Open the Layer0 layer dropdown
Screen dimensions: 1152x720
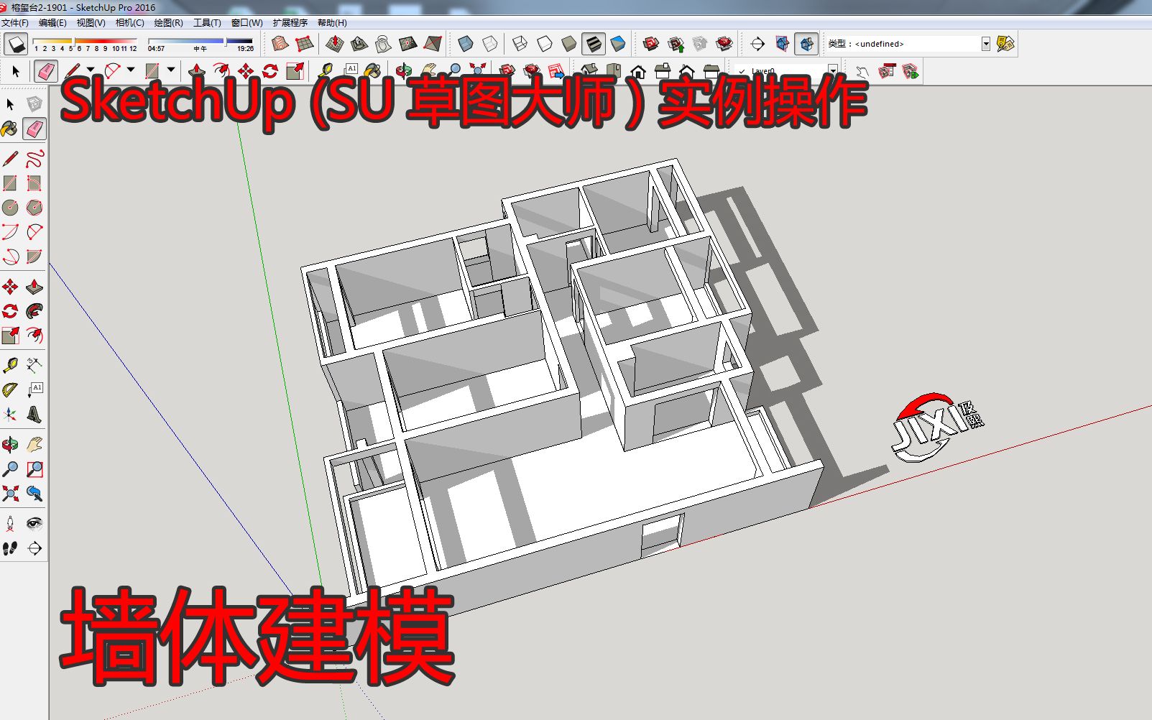click(833, 70)
